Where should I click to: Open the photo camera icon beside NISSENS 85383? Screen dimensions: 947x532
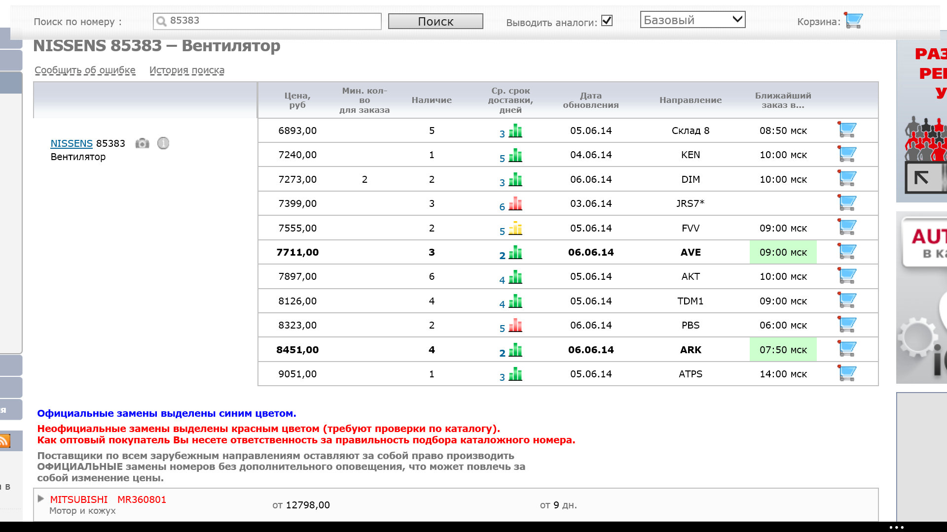tap(142, 143)
